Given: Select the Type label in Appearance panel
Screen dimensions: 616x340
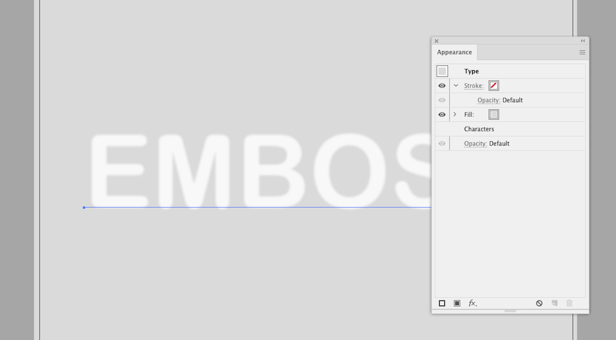Looking at the screenshot, I should pyautogui.click(x=471, y=71).
